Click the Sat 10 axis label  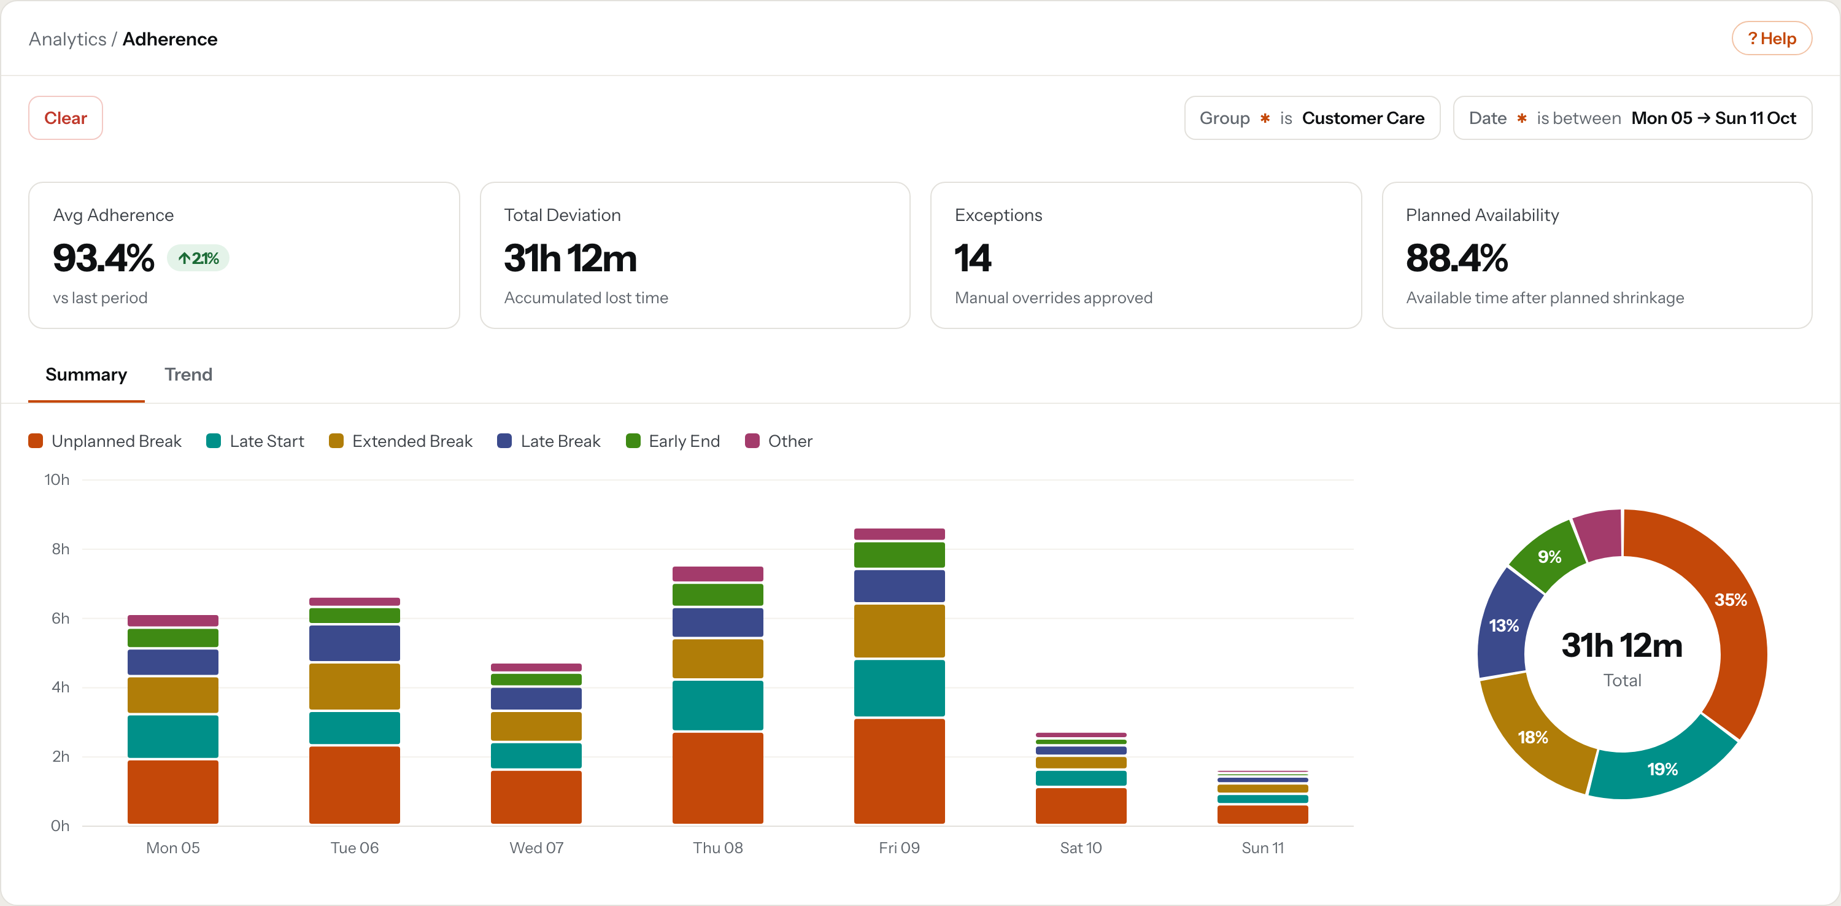(x=1081, y=847)
